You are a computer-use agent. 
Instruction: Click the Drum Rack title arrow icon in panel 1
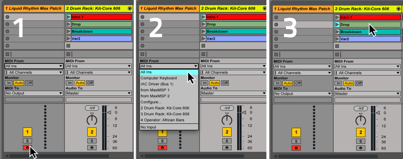tap(129, 8)
